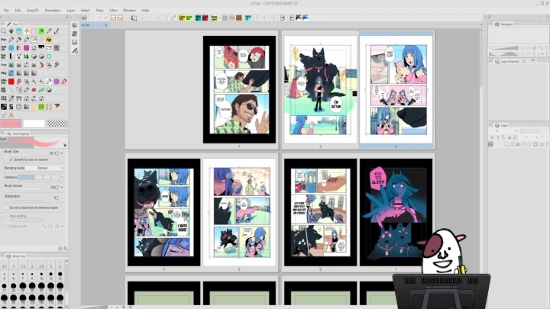Click the blue flag icon at toolbar end

click(306, 18)
